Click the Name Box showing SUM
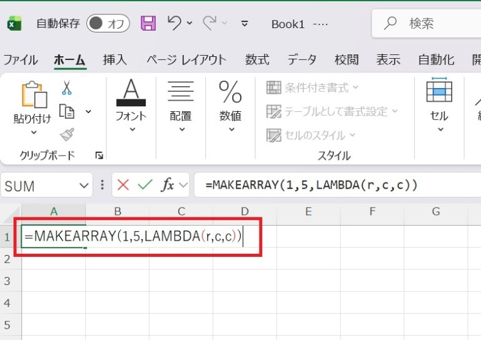 (40, 186)
